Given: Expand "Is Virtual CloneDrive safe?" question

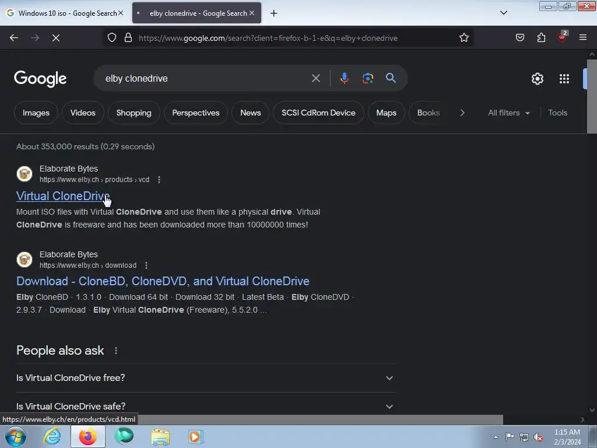Looking at the screenshot, I should [206, 407].
